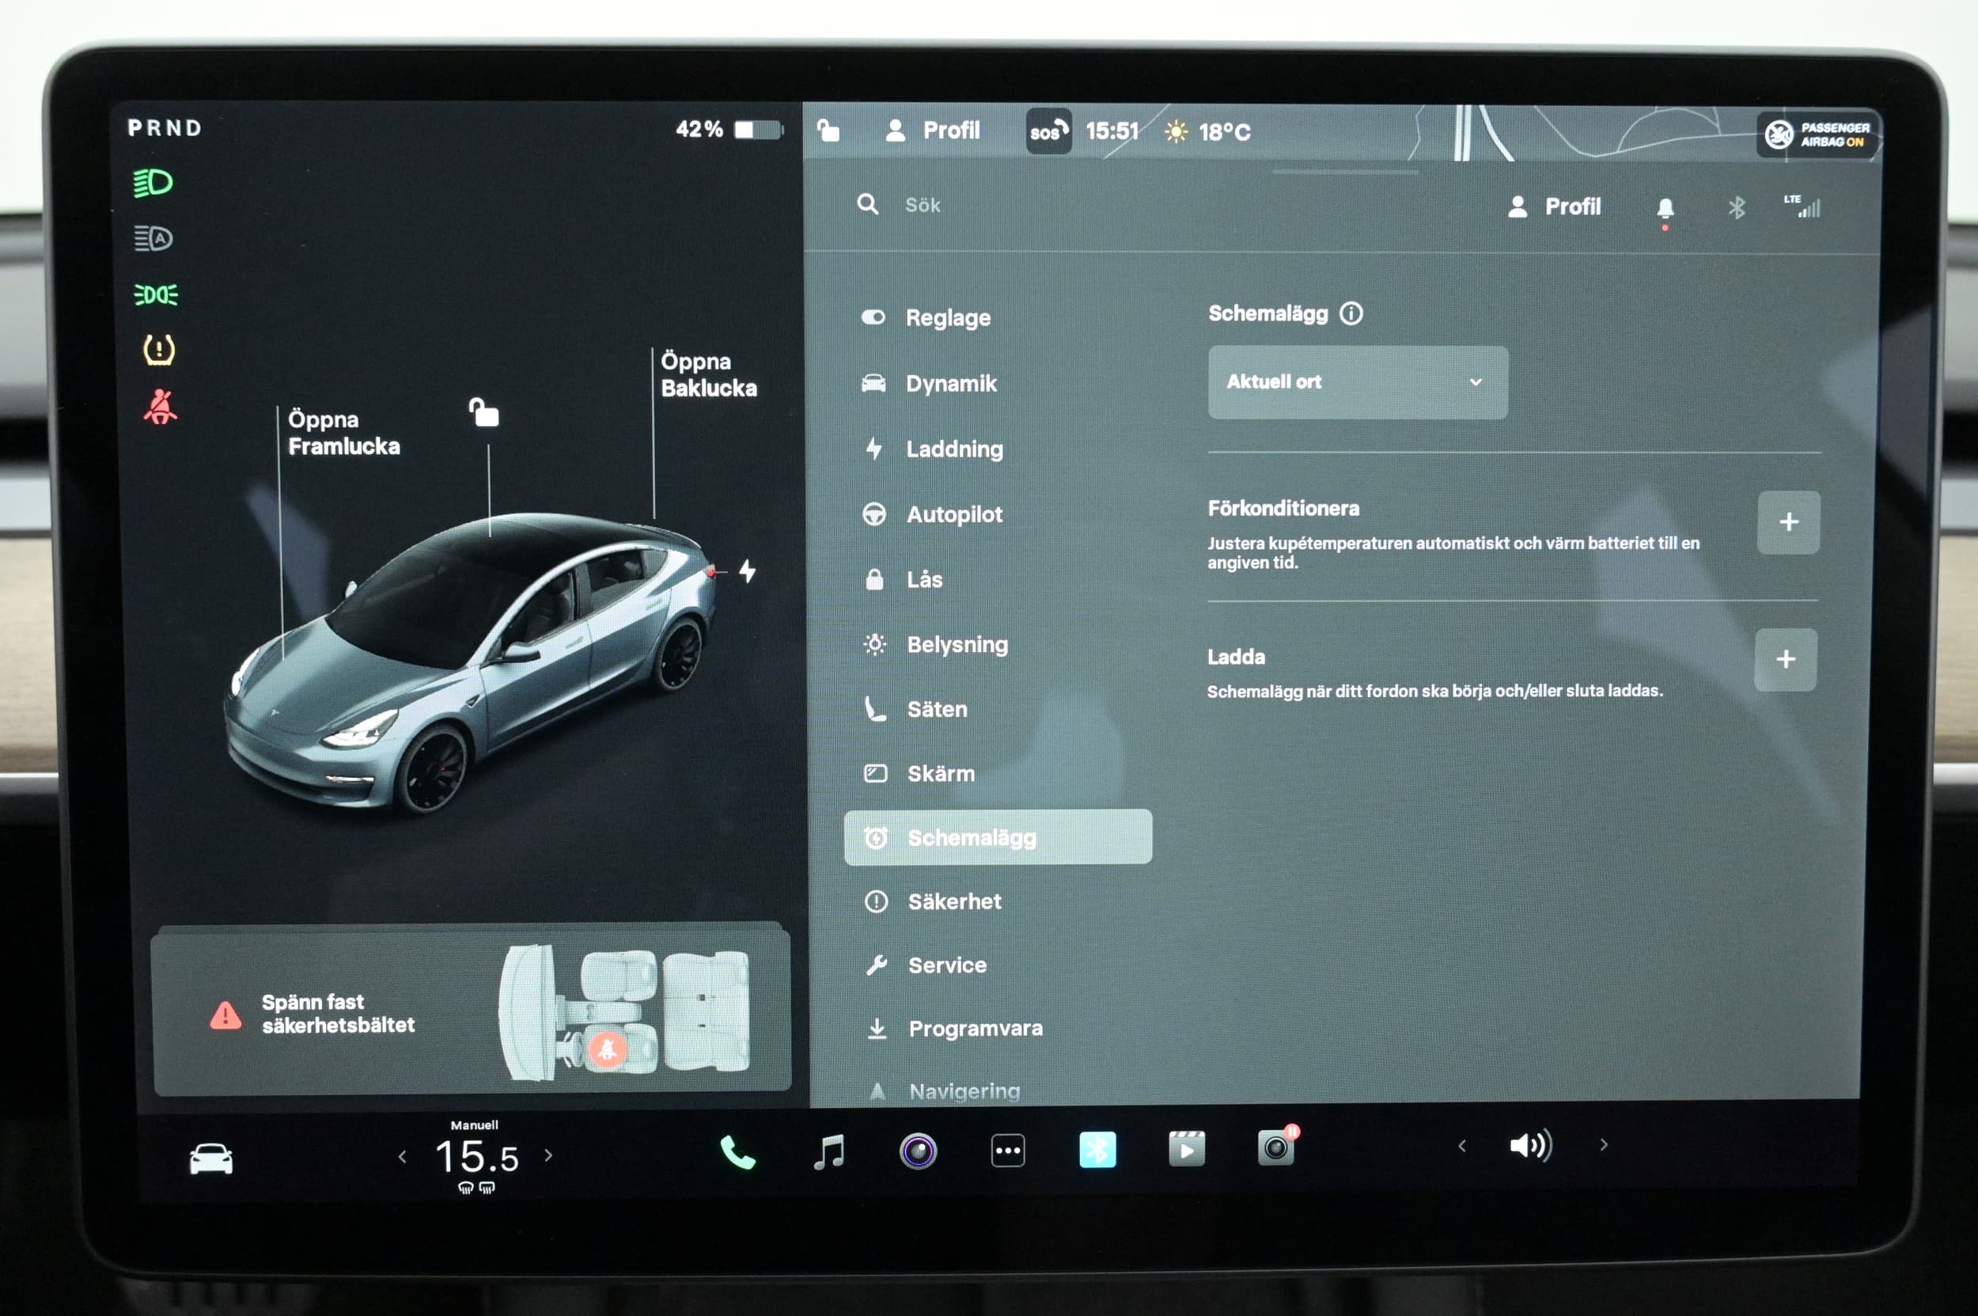Open the notifications bell icon
The height and width of the screenshot is (1316, 1978).
[x=1665, y=208]
